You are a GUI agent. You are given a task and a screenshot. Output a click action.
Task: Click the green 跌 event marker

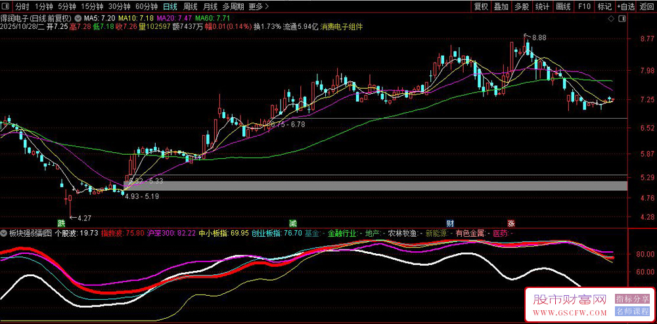(62, 222)
